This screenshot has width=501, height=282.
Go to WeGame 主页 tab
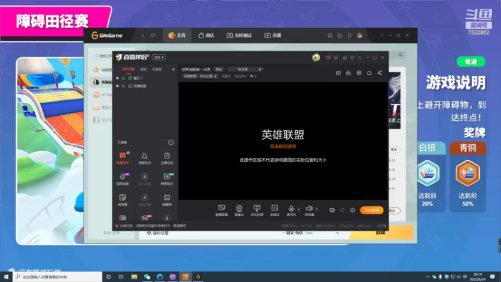point(177,35)
